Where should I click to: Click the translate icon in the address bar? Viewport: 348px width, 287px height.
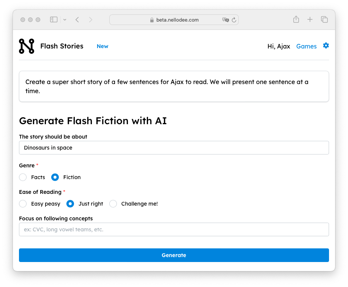tap(225, 20)
